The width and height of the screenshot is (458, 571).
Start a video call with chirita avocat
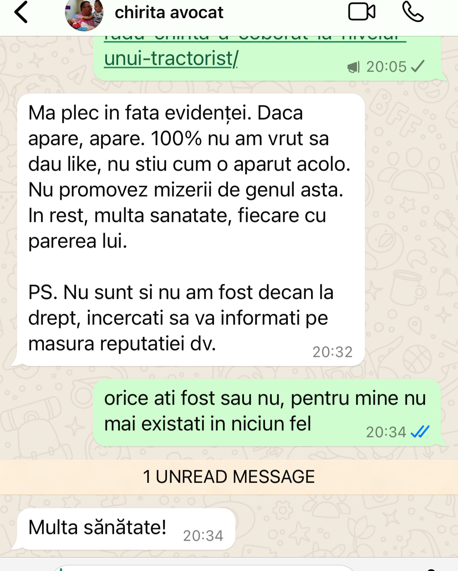click(x=362, y=12)
